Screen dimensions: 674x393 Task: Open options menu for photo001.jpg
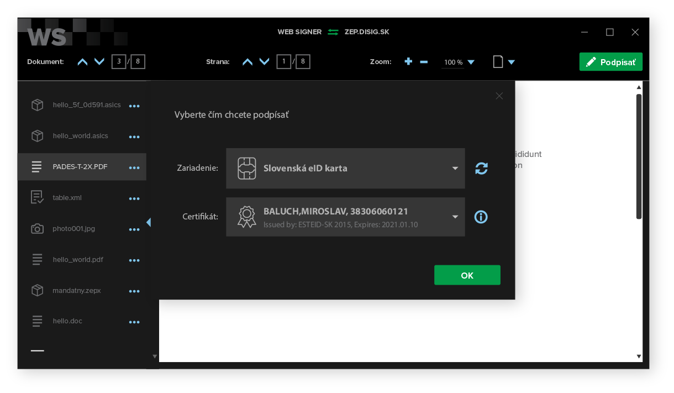tap(134, 230)
